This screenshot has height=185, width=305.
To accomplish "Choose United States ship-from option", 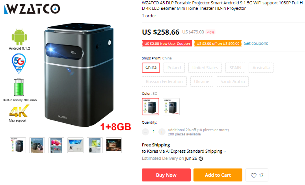I will [x=205, y=68].
